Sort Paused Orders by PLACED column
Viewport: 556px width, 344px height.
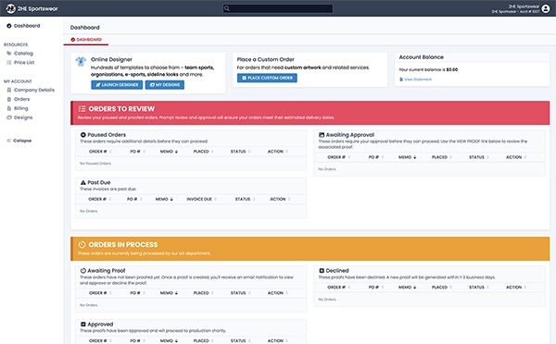[x=204, y=152]
